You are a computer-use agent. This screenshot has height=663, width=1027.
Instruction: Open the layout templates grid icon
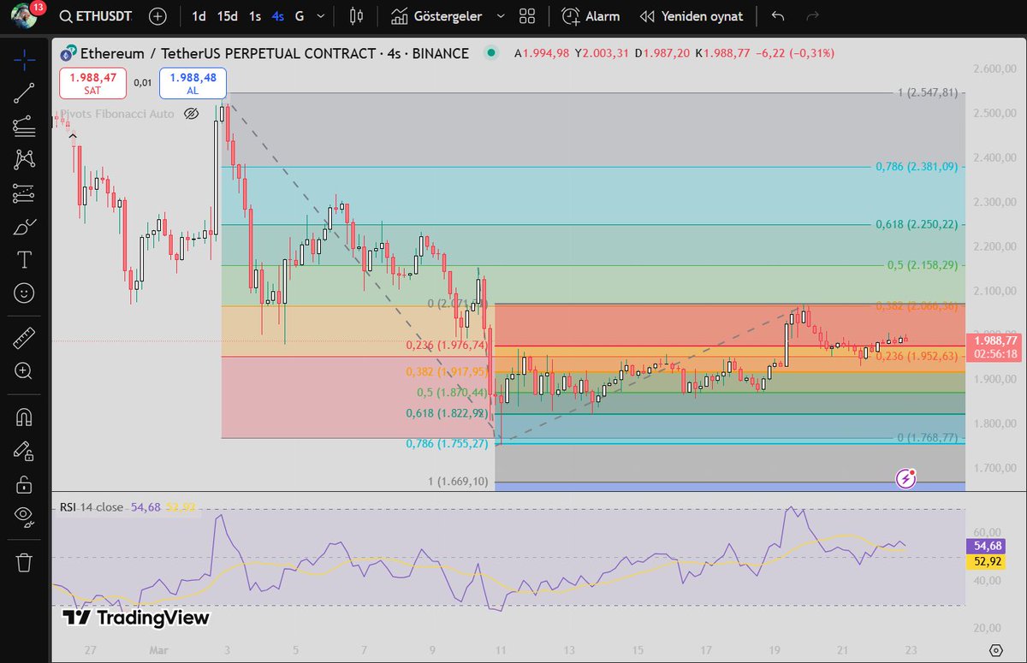click(527, 16)
